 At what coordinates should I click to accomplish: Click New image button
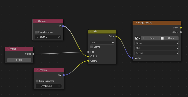click(150, 38)
